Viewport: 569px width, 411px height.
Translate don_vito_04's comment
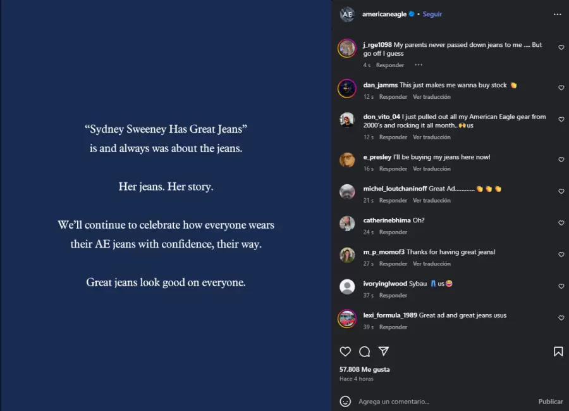pyautogui.click(x=432, y=137)
